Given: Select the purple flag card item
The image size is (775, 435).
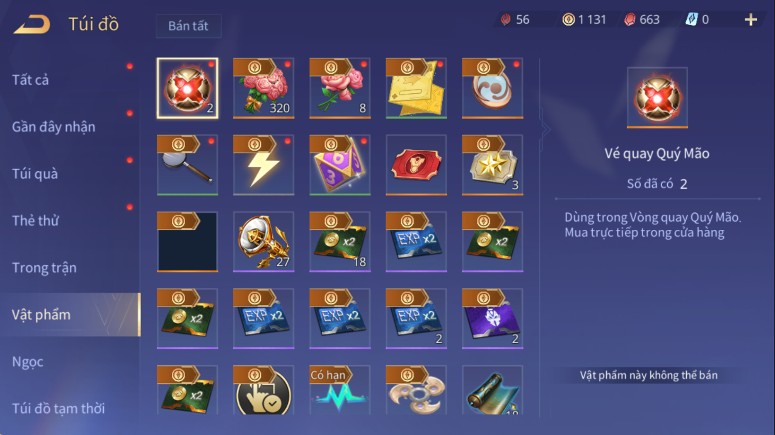Looking at the screenshot, I should [492, 319].
